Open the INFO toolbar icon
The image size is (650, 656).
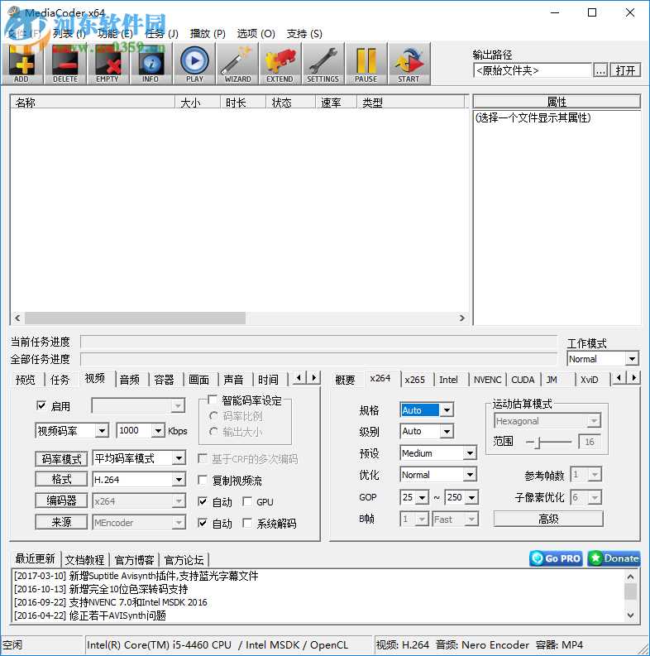click(151, 63)
